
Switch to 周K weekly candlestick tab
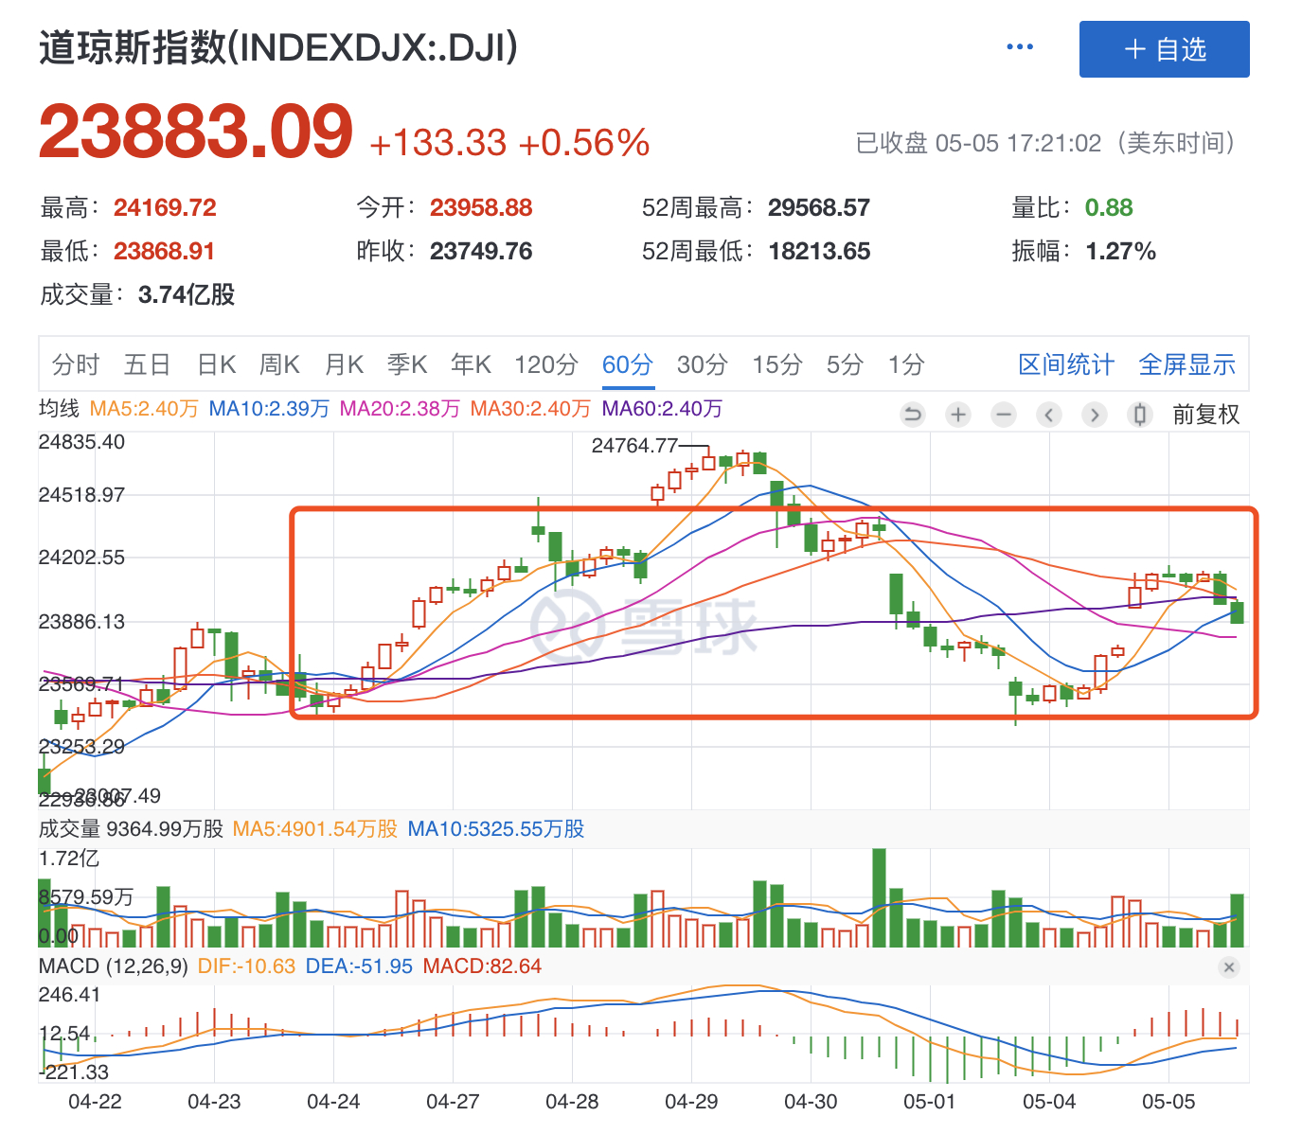(x=279, y=364)
